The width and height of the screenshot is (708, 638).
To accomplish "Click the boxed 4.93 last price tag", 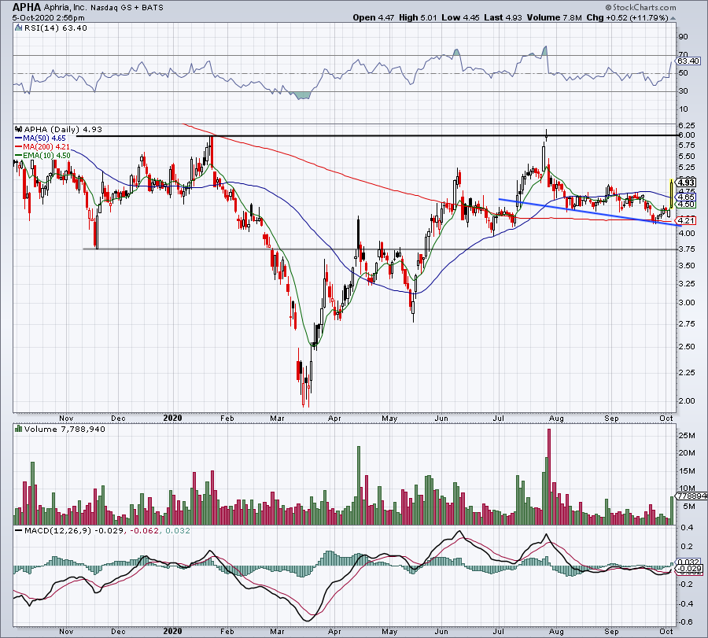I will [x=685, y=183].
